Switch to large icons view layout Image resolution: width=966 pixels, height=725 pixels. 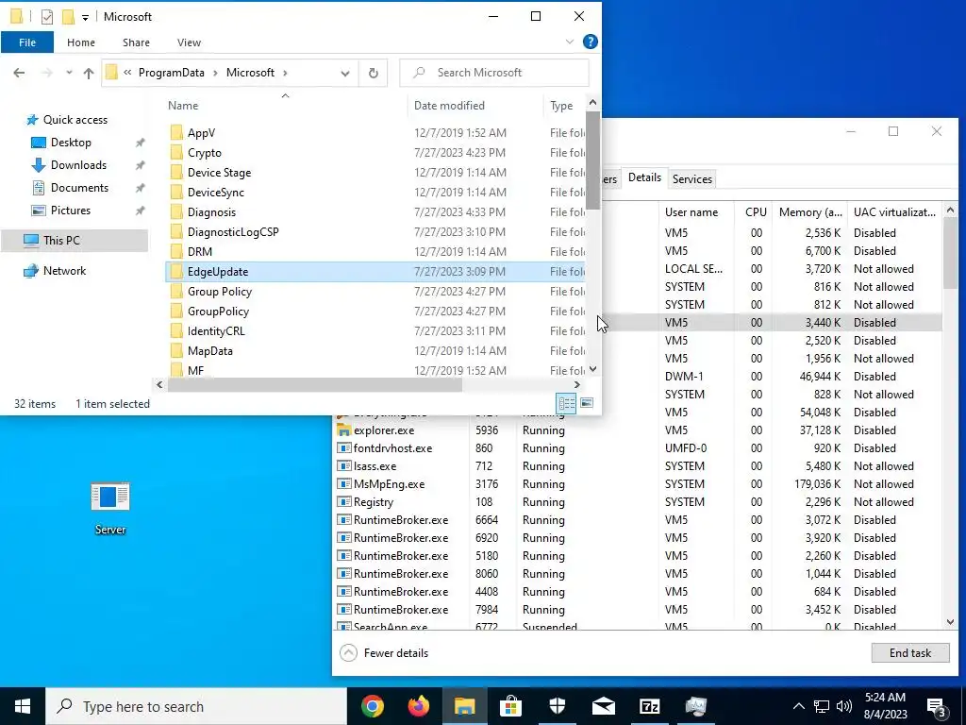pos(587,403)
